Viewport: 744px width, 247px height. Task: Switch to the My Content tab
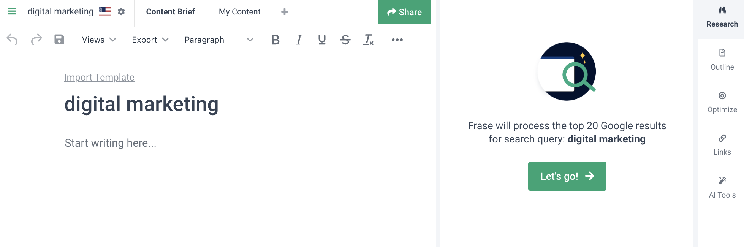pyautogui.click(x=239, y=12)
